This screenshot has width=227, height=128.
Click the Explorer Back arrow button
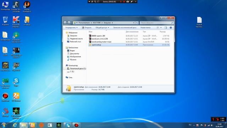(x=65, y=22)
